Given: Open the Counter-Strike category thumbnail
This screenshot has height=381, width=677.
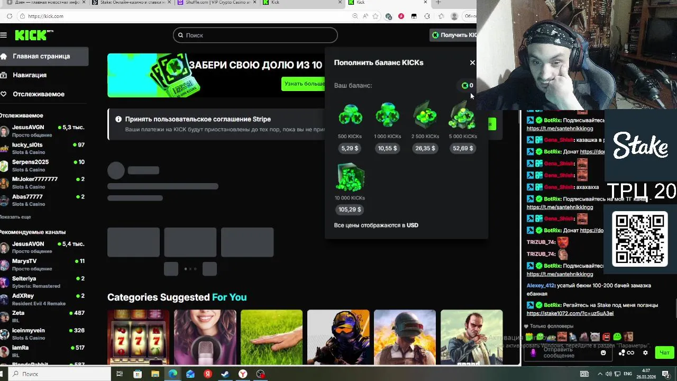Looking at the screenshot, I should (338, 337).
